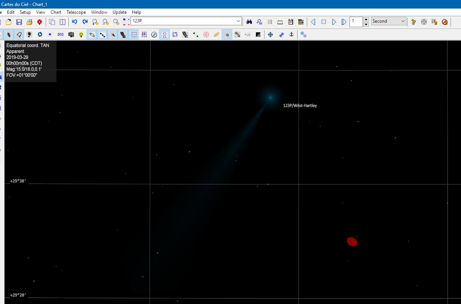Click the red target circle icon
The height and width of the screenshot is (304, 461).
[x=206, y=35]
